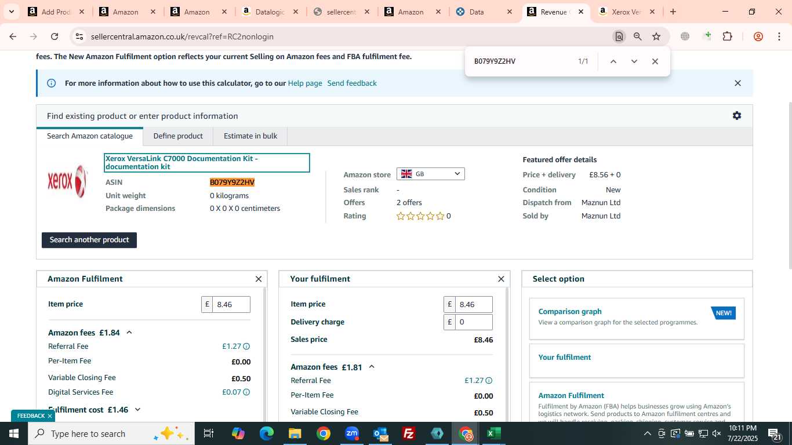Viewport: 792px width, 445px height.
Task: Click the browser reload button
Action: [x=55, y=37]
